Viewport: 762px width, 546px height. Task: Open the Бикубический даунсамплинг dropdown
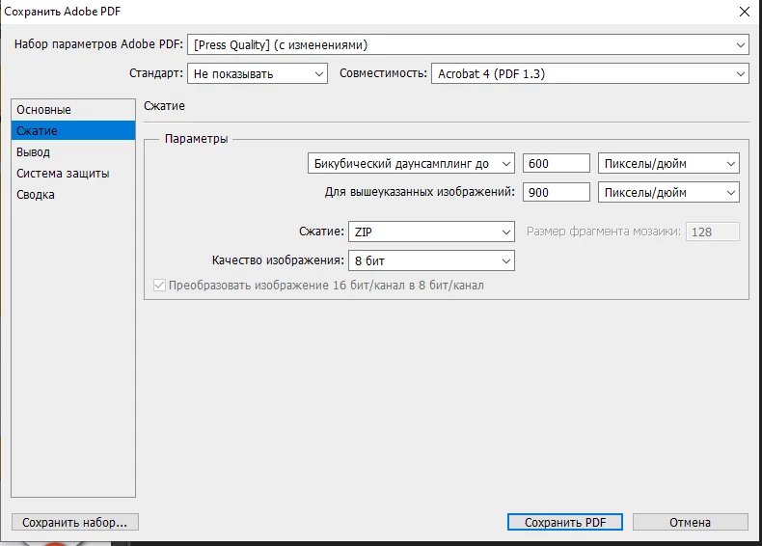411,163
